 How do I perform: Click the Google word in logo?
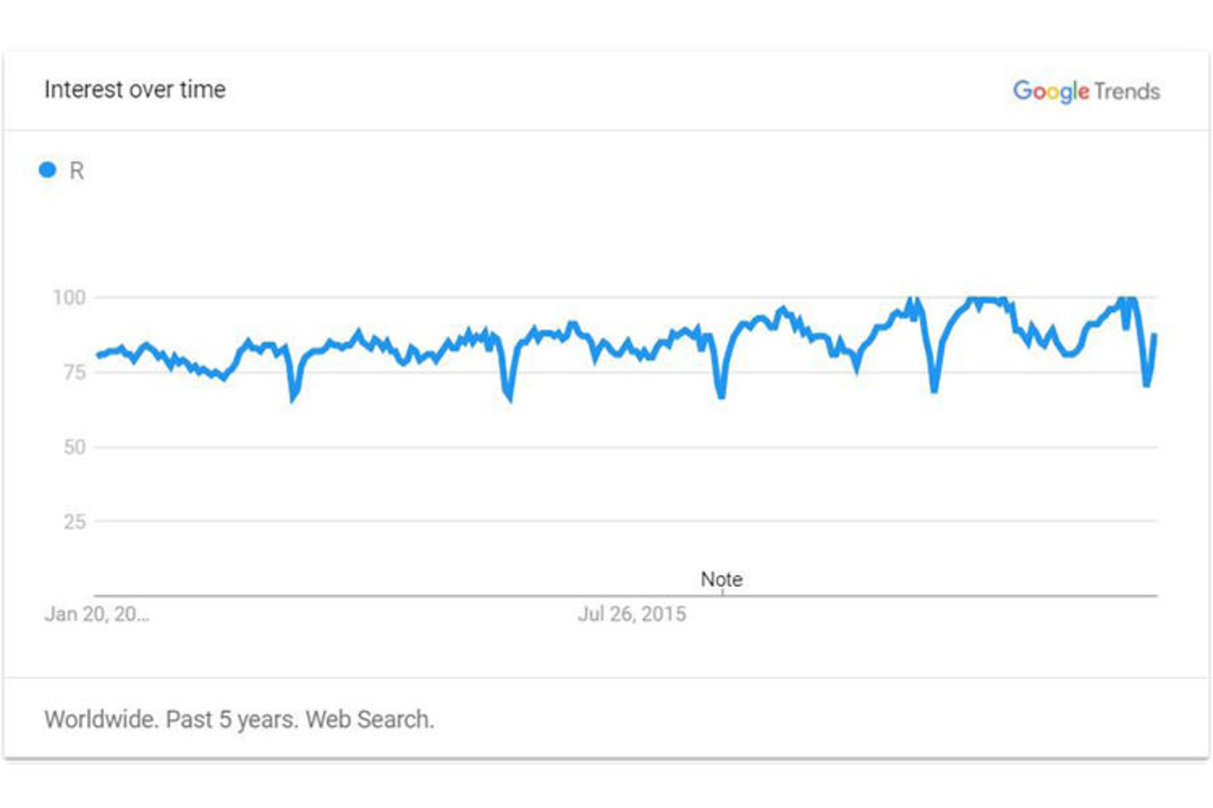(1051, 92)
